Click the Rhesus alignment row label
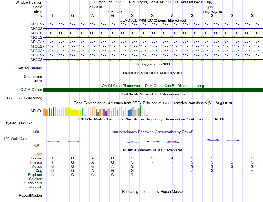The height and width of the screenshot is (202, 263). point(36,162)
